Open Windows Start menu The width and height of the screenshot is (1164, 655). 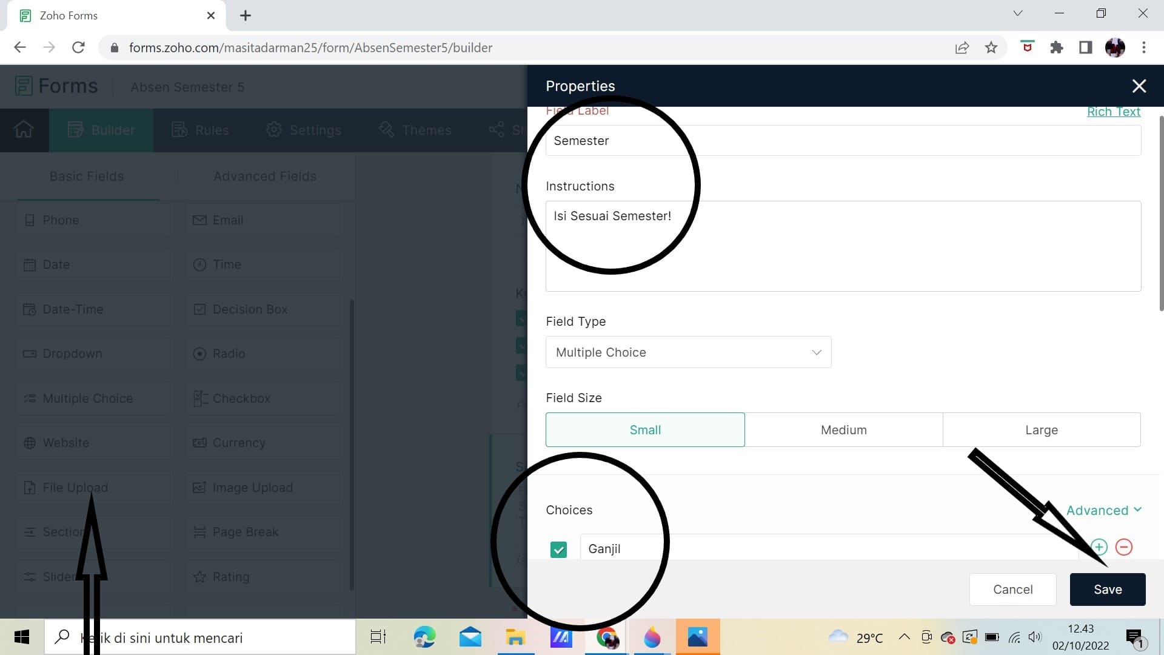[x=22, y=637]
